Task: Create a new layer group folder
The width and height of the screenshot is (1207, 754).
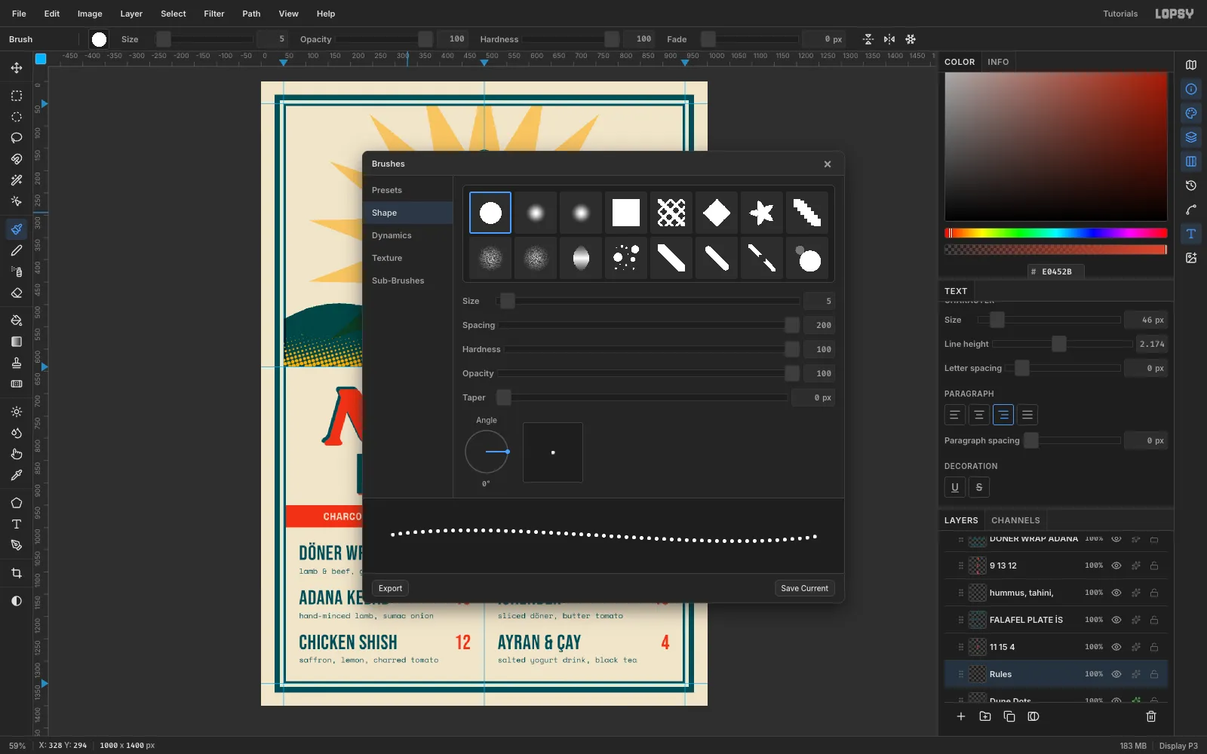Action: 985,716
